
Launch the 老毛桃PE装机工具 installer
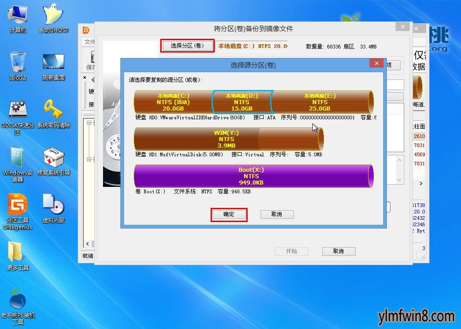(18, 304)
